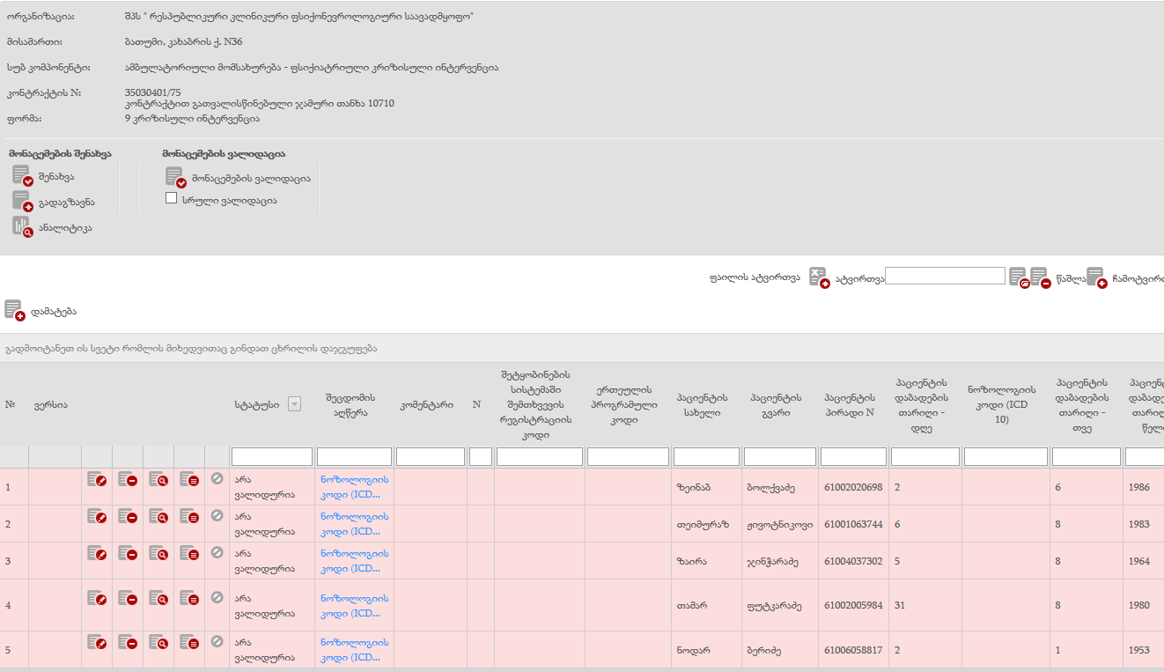Enable the სრული ვალიდაცია checkbox
Viewport: 1164px width, 672px height.
(172, 199)
